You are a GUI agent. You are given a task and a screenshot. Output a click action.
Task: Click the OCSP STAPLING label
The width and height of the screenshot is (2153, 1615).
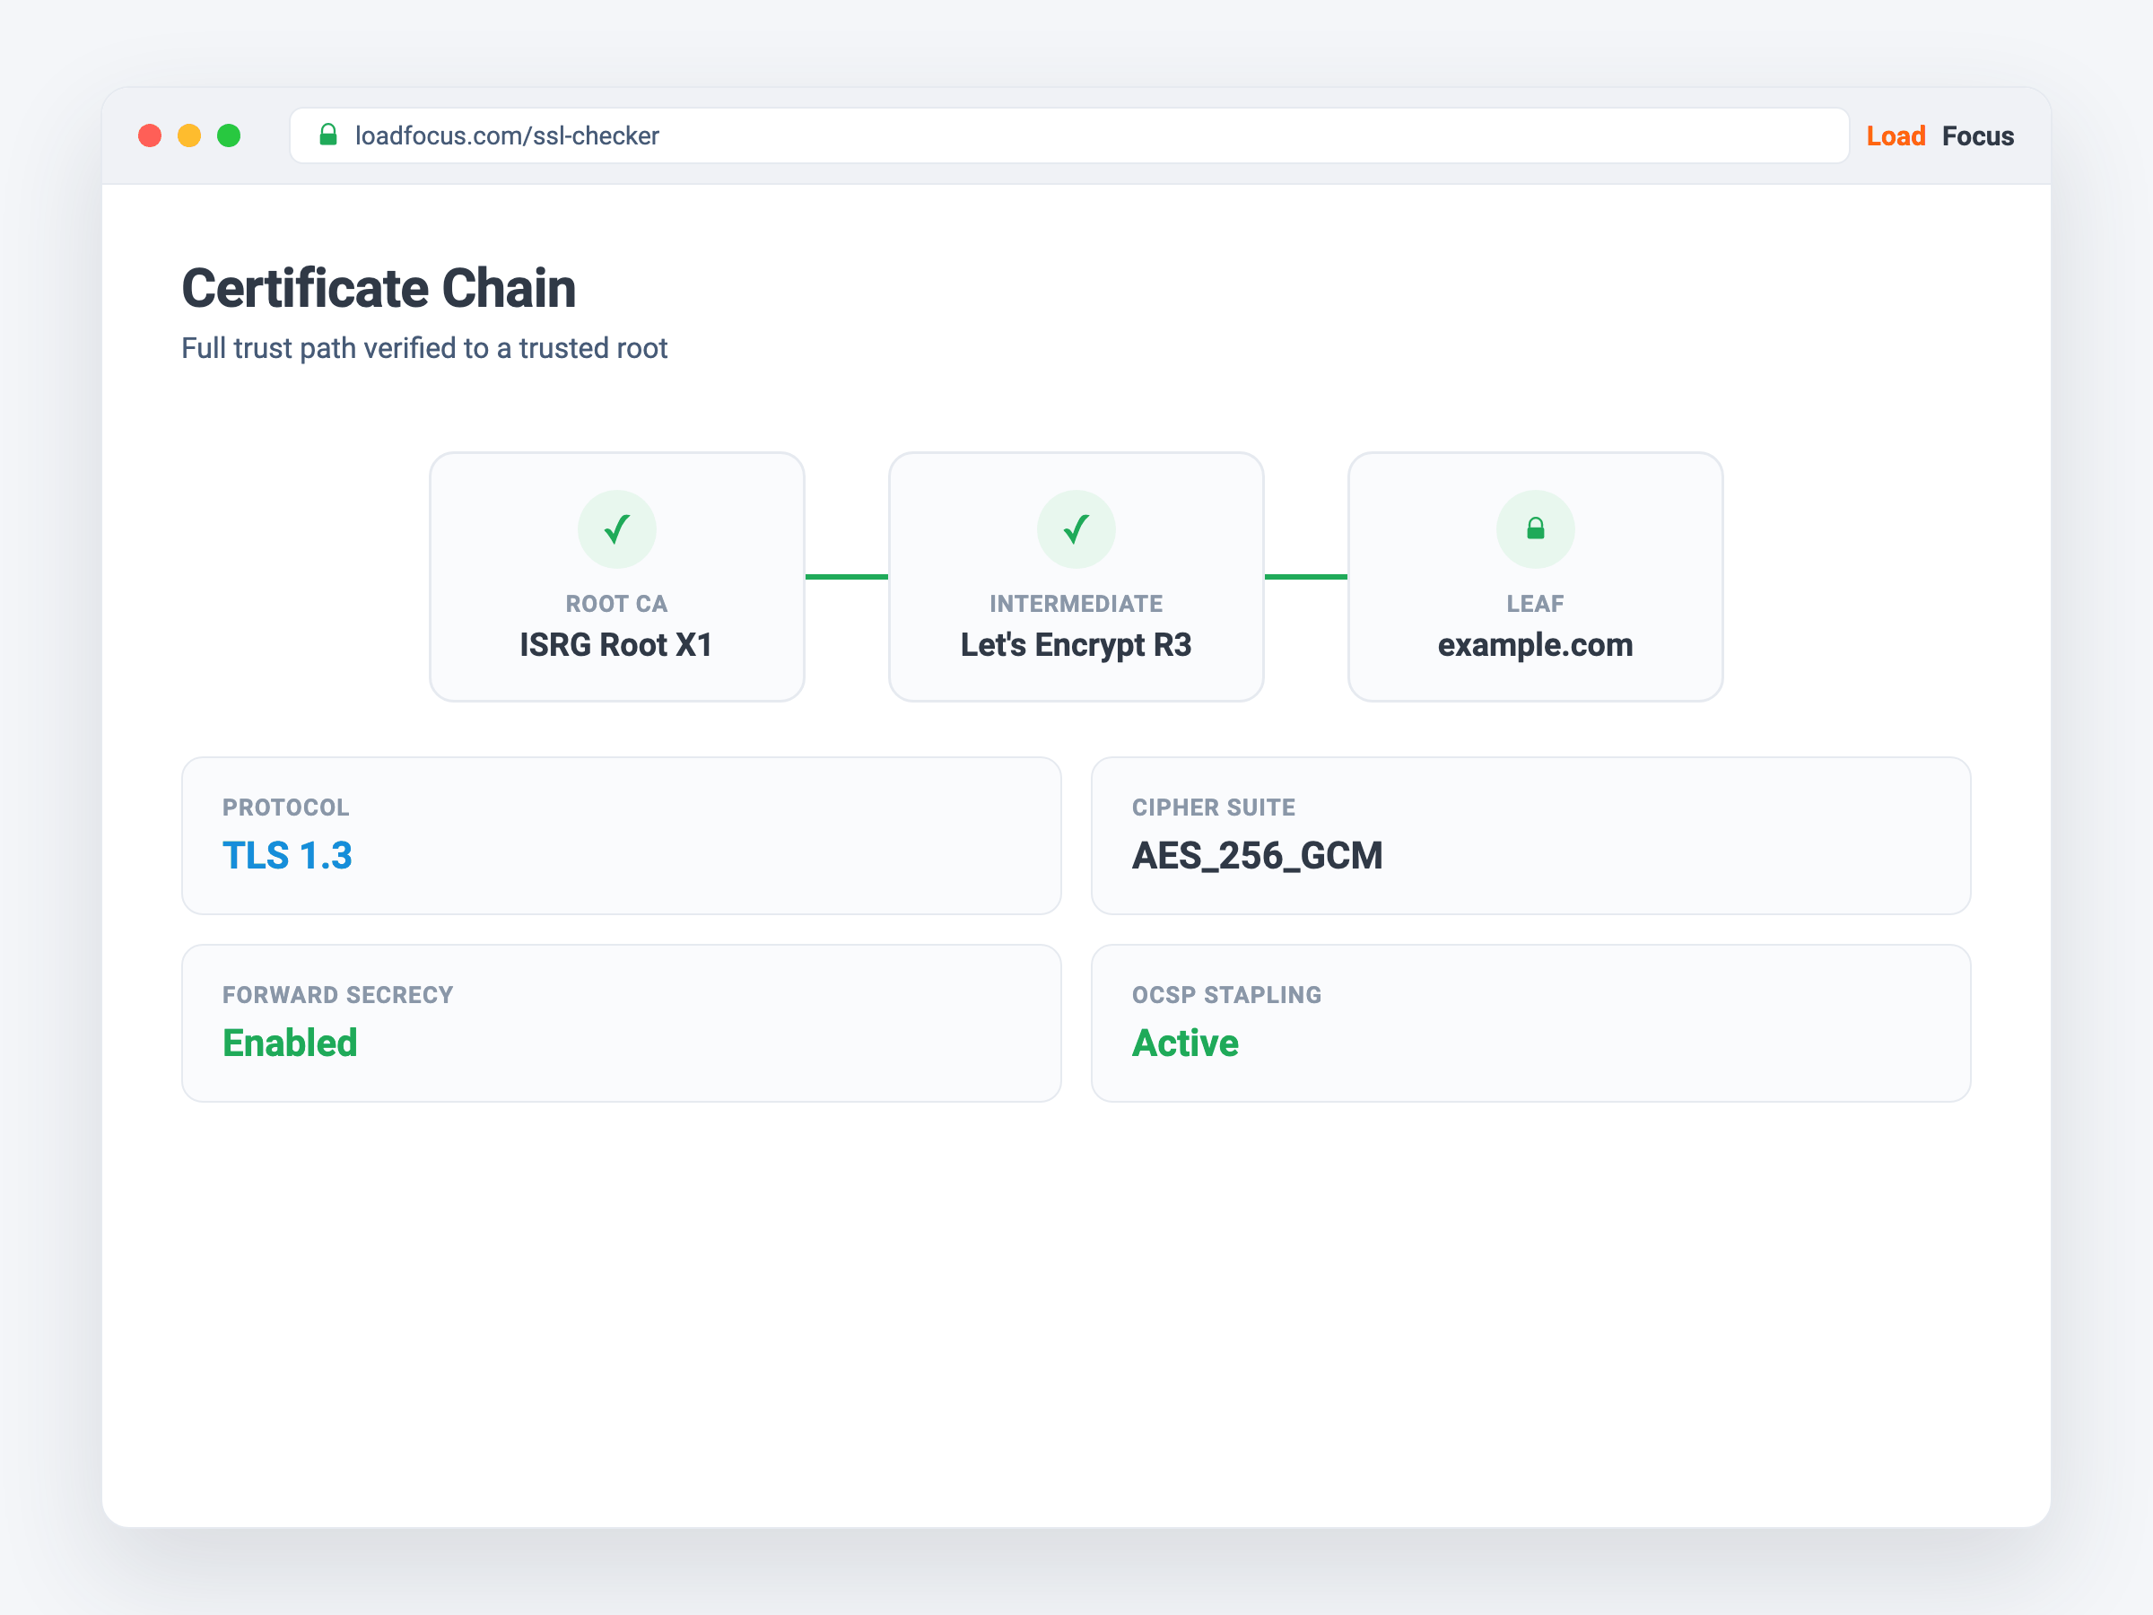coord(1226,995)
